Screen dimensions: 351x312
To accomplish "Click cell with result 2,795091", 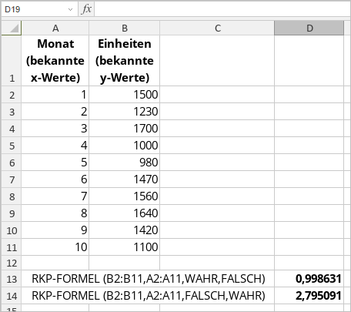I will click(x=309, y=296).
